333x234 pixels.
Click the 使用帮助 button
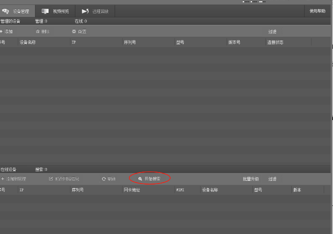317,11
